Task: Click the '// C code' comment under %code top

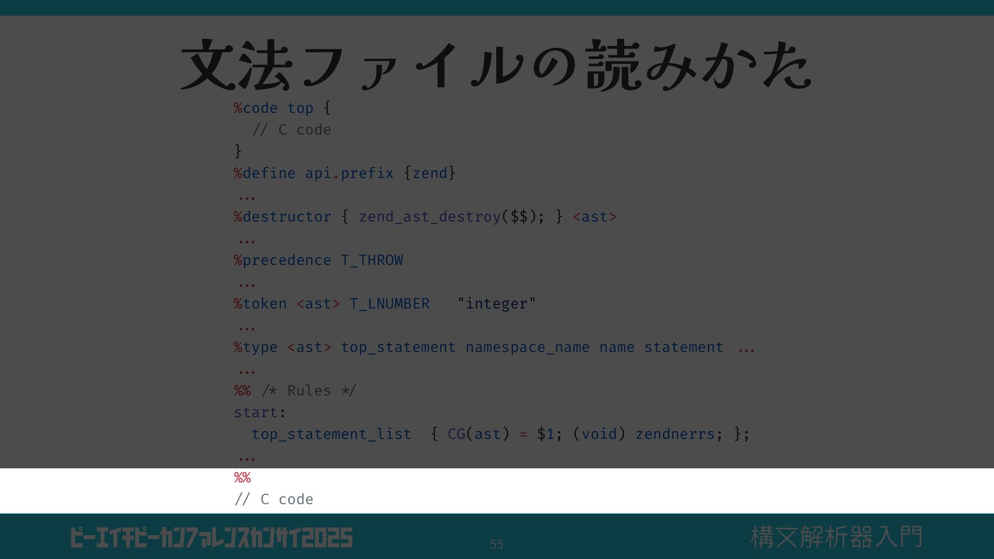Action: coord(292,129)
